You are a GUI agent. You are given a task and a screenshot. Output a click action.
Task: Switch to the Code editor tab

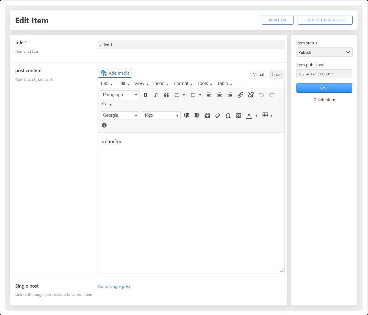276,75
